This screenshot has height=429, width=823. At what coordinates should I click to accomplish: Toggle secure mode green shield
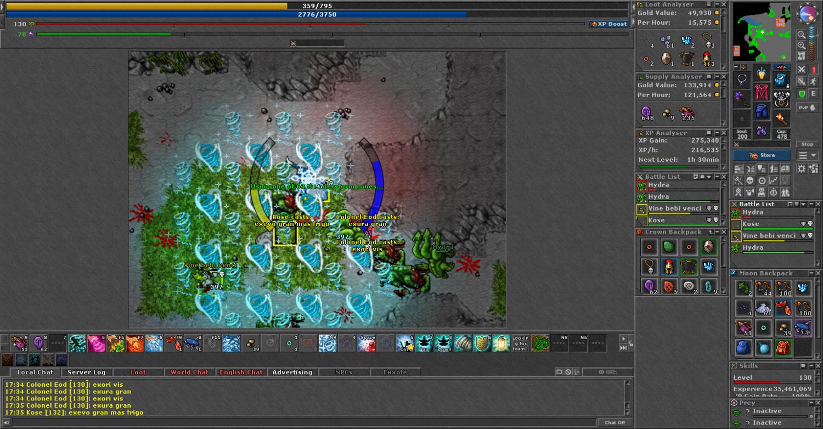coord(802,94)
